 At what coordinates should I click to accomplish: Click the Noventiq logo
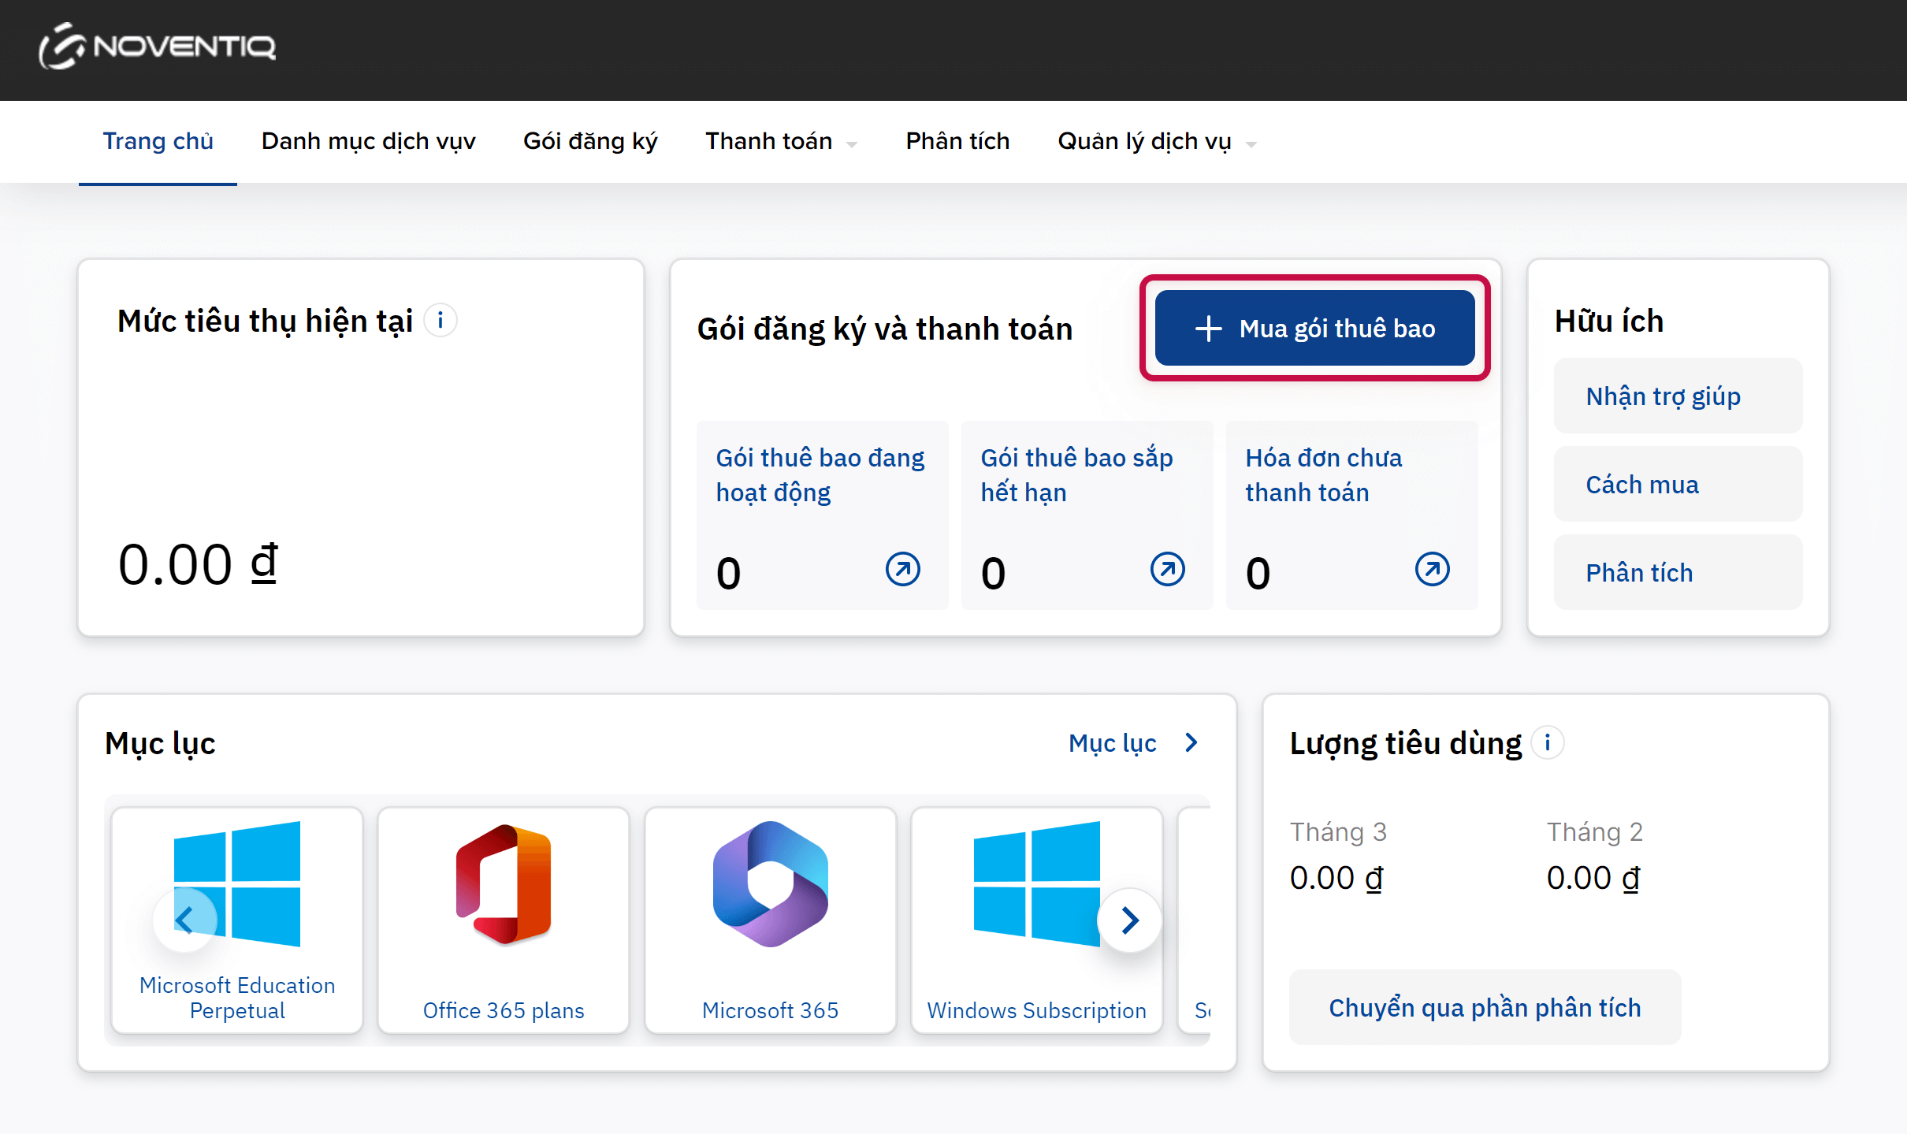(157, 46)
